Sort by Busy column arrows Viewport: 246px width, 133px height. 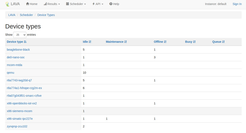pyautogui.click(x=194, y=42)
